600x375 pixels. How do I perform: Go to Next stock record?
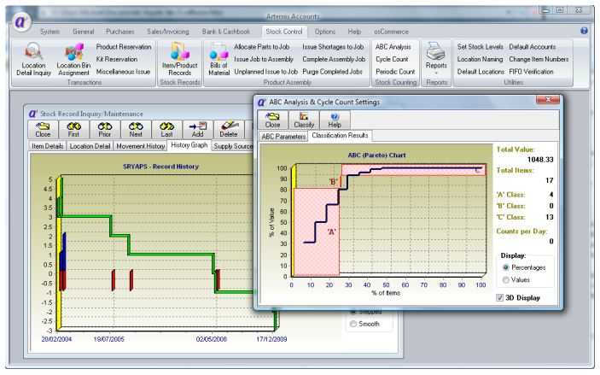[136, 130]
